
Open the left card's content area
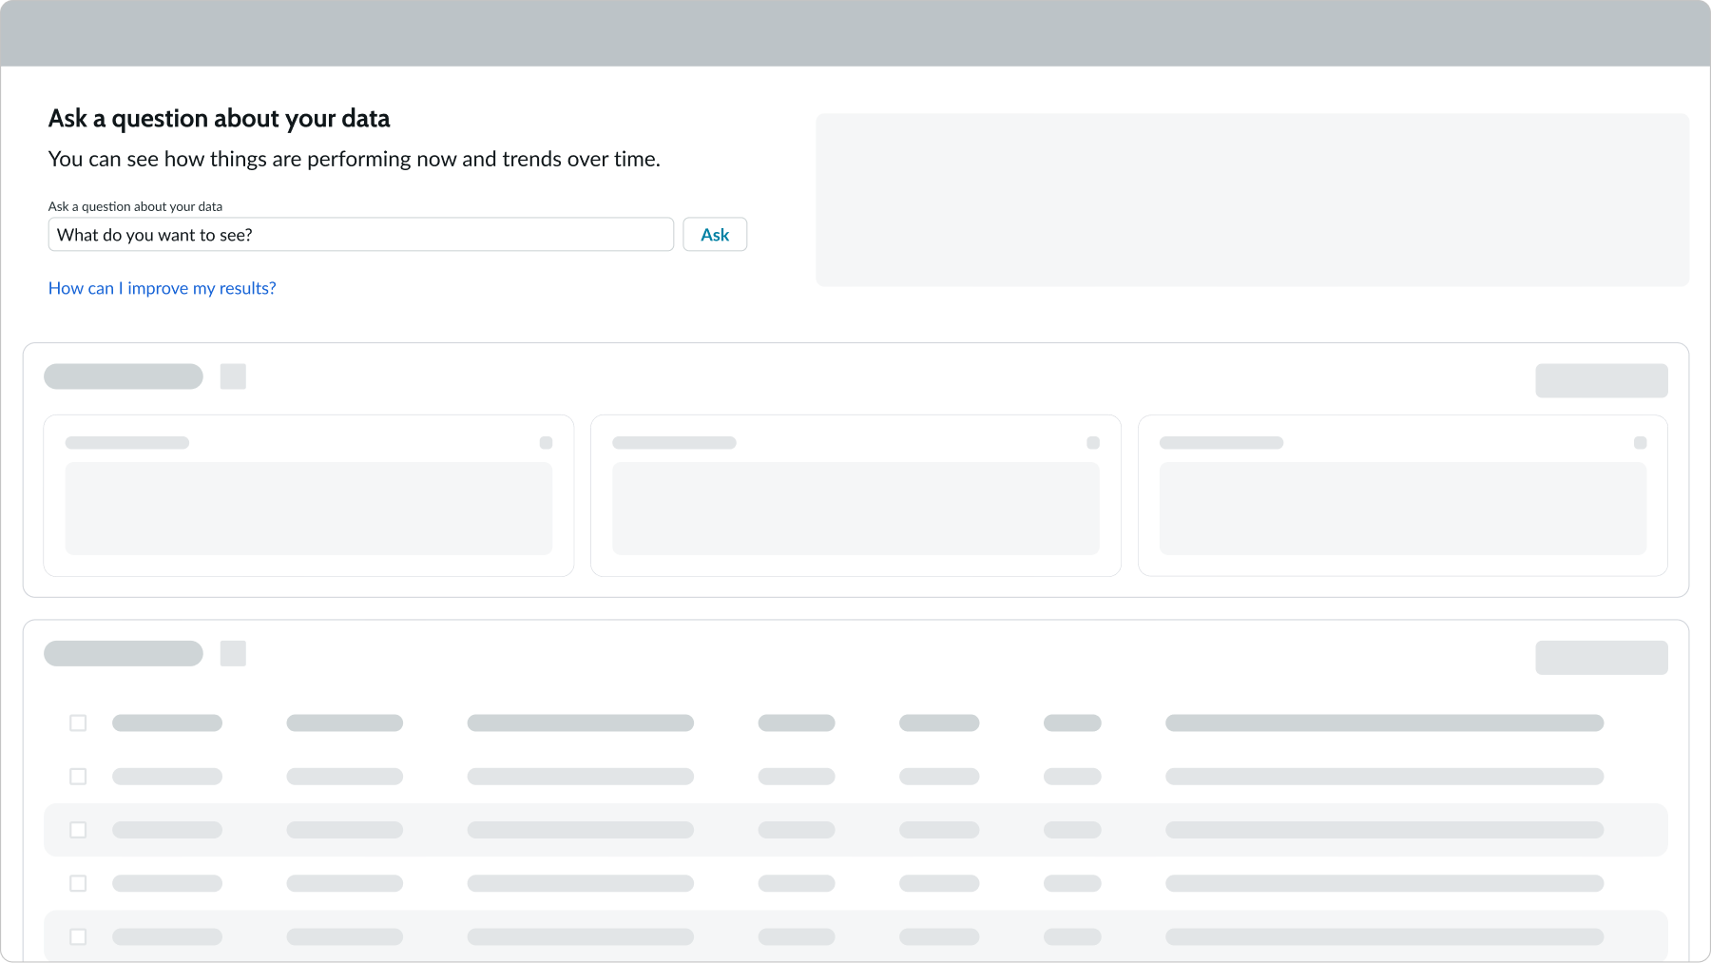[x=308, y=509]
